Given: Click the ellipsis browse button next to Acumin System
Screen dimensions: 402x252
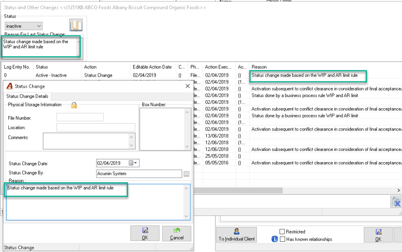Looking at the screenshot, I should click(x=186, y=174).
